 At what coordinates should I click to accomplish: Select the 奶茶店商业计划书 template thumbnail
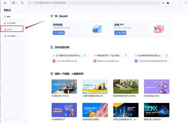tap(157, 87)
